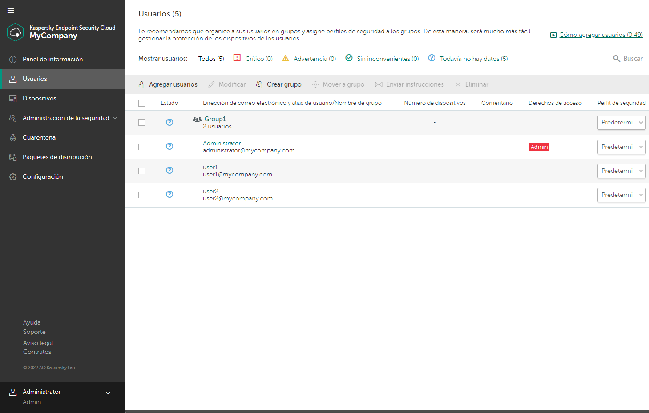
Task: Filter users by Advertencia (0)
Action: 315,59
